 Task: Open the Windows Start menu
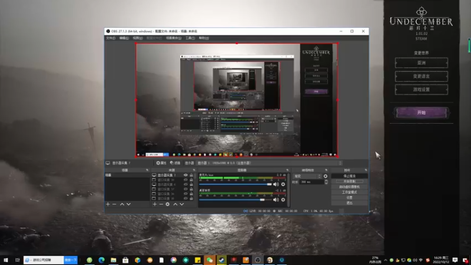(6, 260)
